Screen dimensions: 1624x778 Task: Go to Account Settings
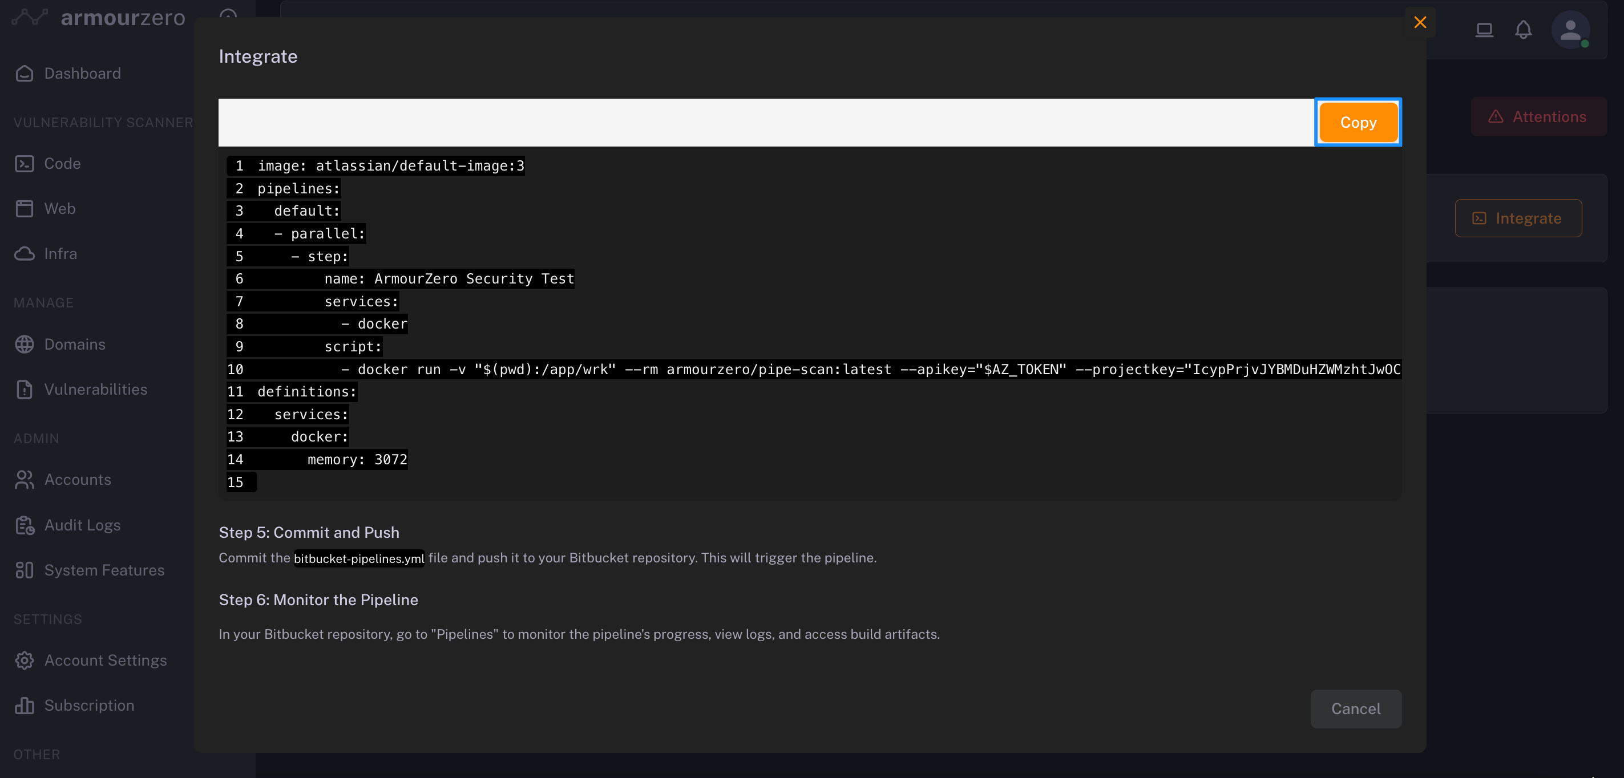pos(106,660)
